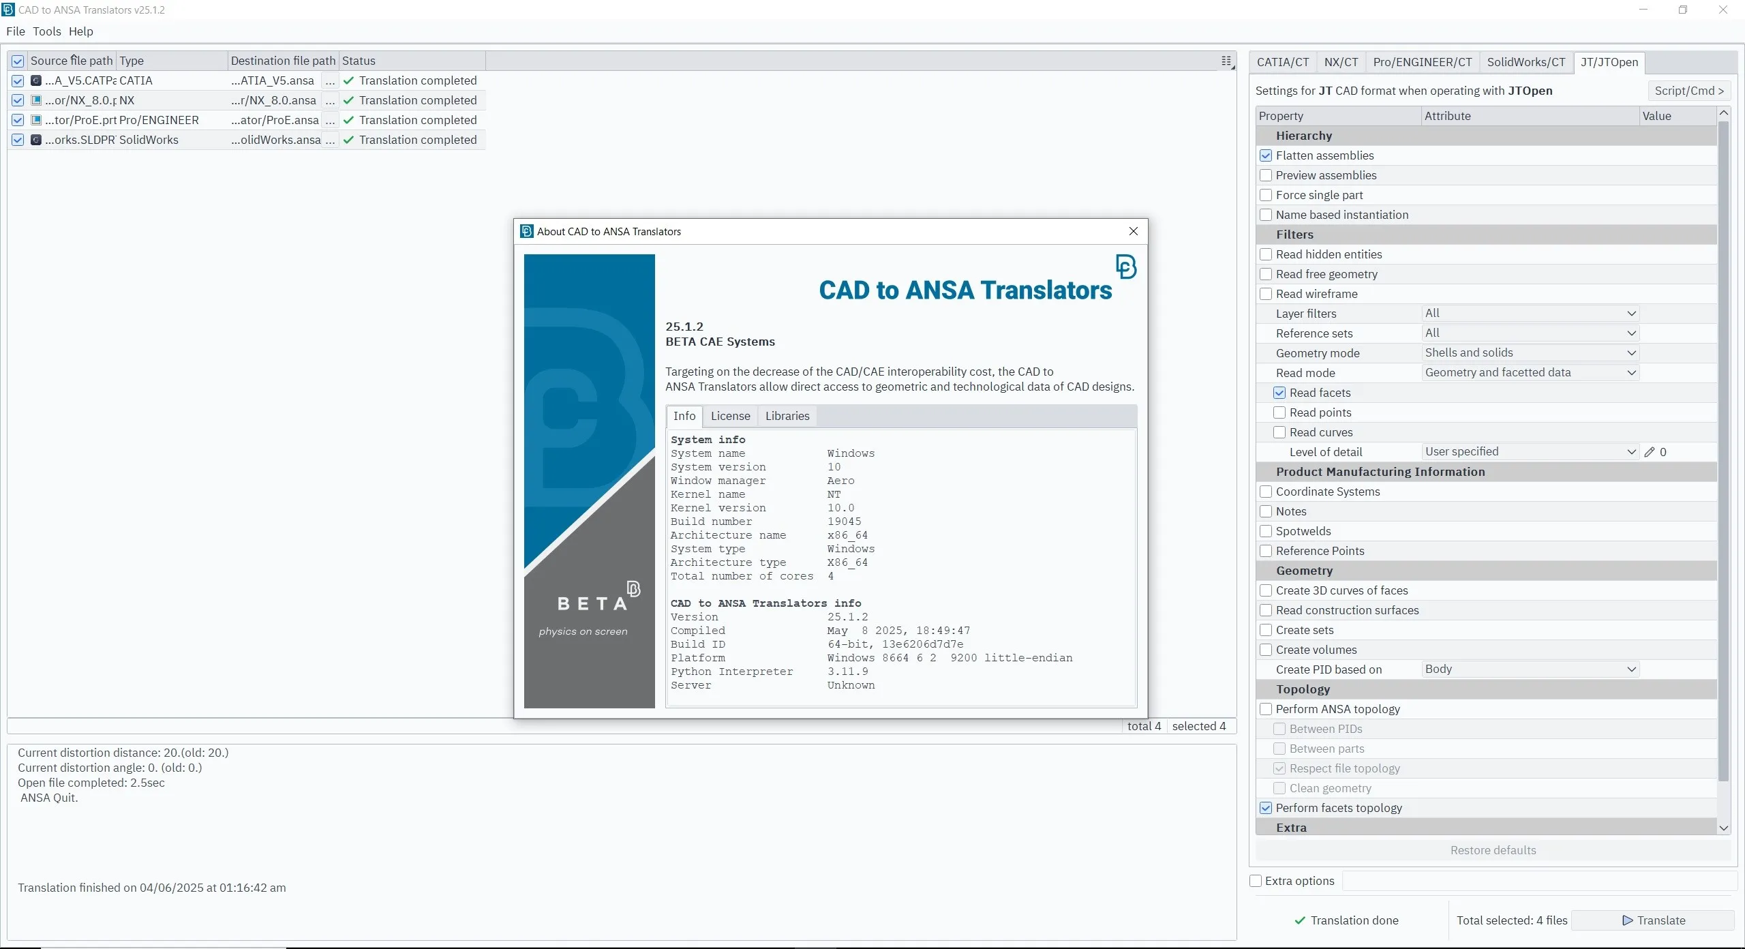The image size is (1745, 949).
Task: Switch to Pro/ENGINEER/CT settings tab
Action: coord(1422,62)
